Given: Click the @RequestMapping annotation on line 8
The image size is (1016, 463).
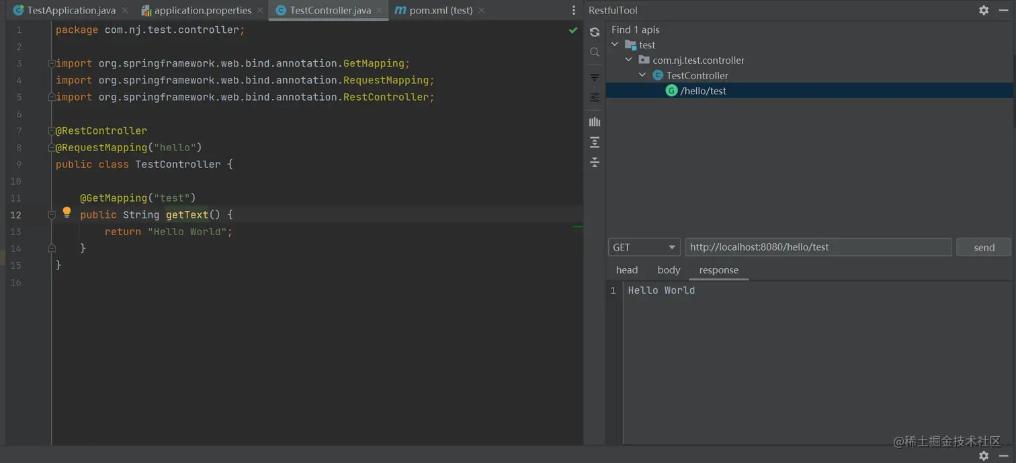Looking at the screenshot, I should coord(101,148).
